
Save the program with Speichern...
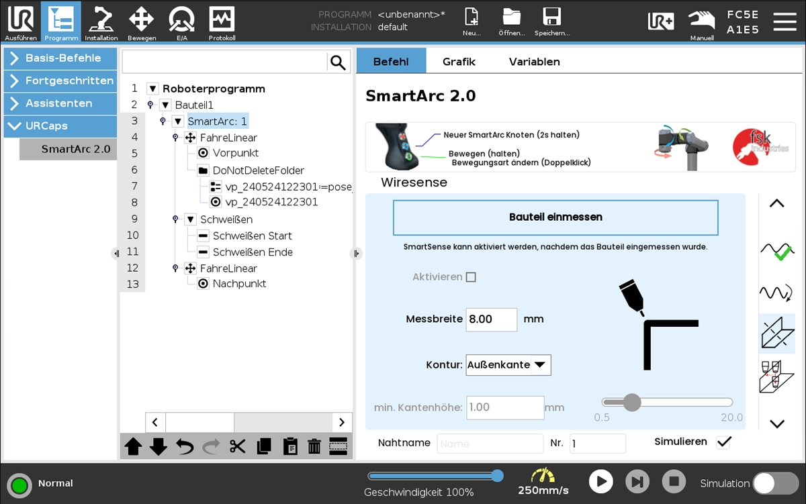click(552, 21)
